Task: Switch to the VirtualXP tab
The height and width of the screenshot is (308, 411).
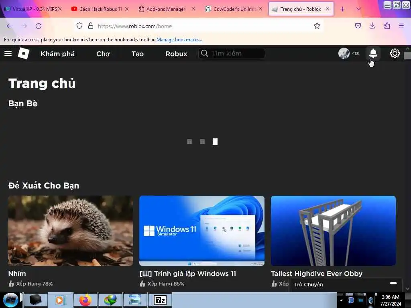Action: pos(33,9)
